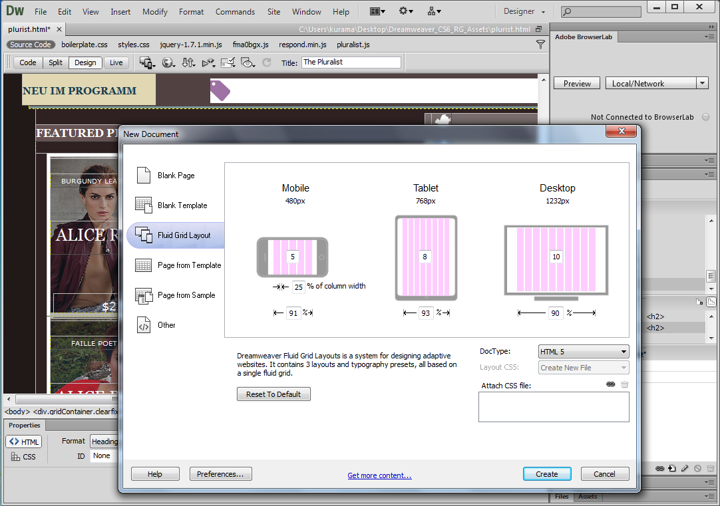Select the Blank Page icon
Image resolution: width=720 pixels, height=506 pixels.
click(x=144, y=176)
